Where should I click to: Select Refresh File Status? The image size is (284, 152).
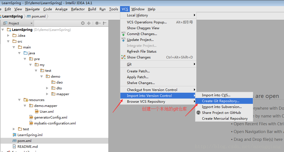[x=158, y=51]
